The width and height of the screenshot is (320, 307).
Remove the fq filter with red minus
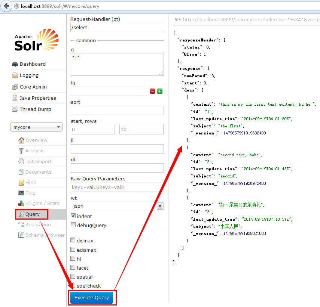[x=152, y=91]
